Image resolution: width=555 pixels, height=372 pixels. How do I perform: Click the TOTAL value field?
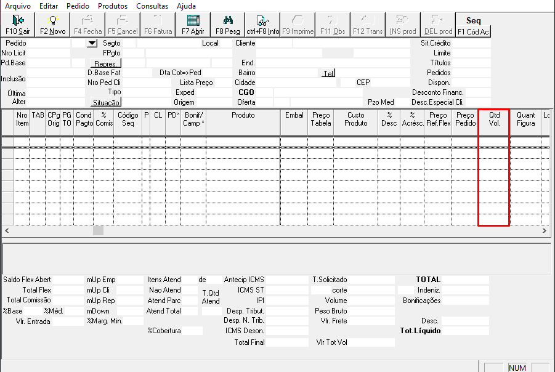[466, 280]
